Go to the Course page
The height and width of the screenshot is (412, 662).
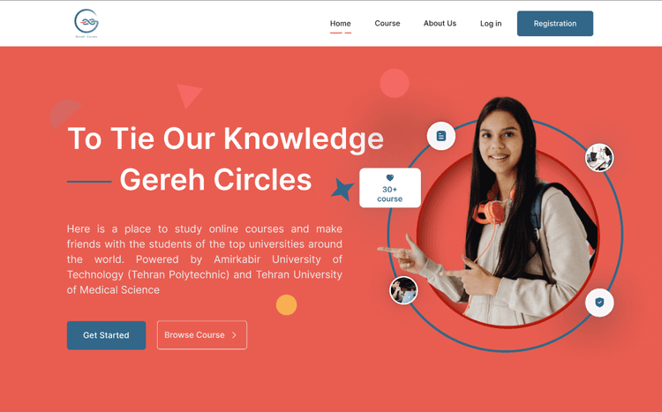tap(387, 23)
